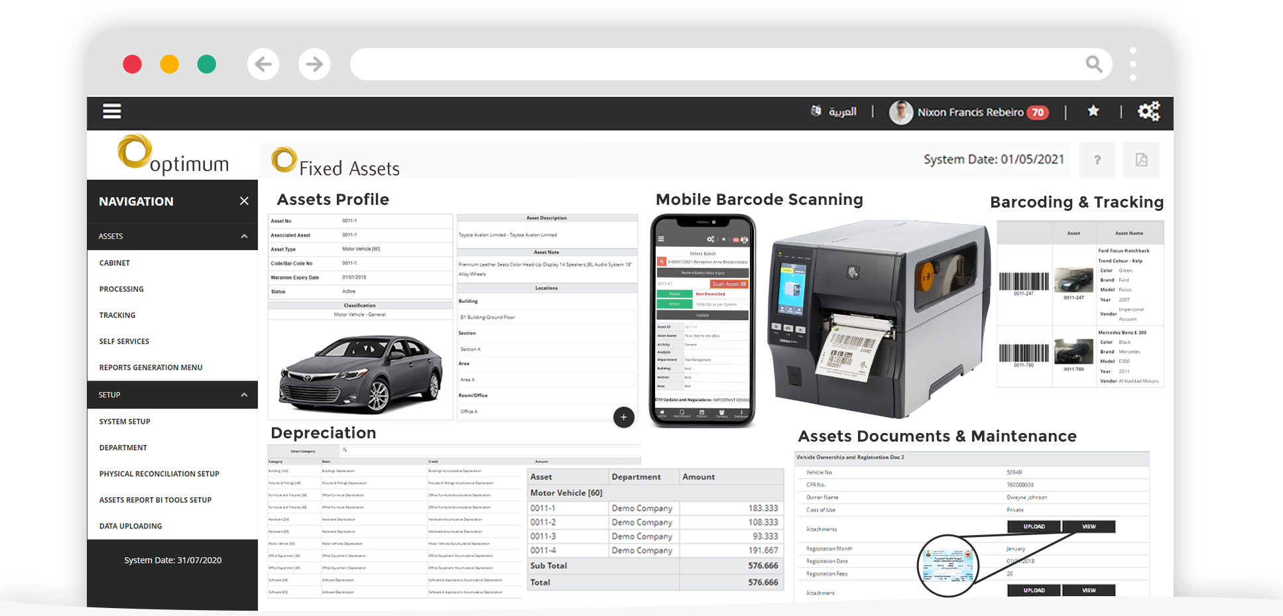Collapse the SETUP navigation section
1283x616 pixels.
click(x=243, y=395)
